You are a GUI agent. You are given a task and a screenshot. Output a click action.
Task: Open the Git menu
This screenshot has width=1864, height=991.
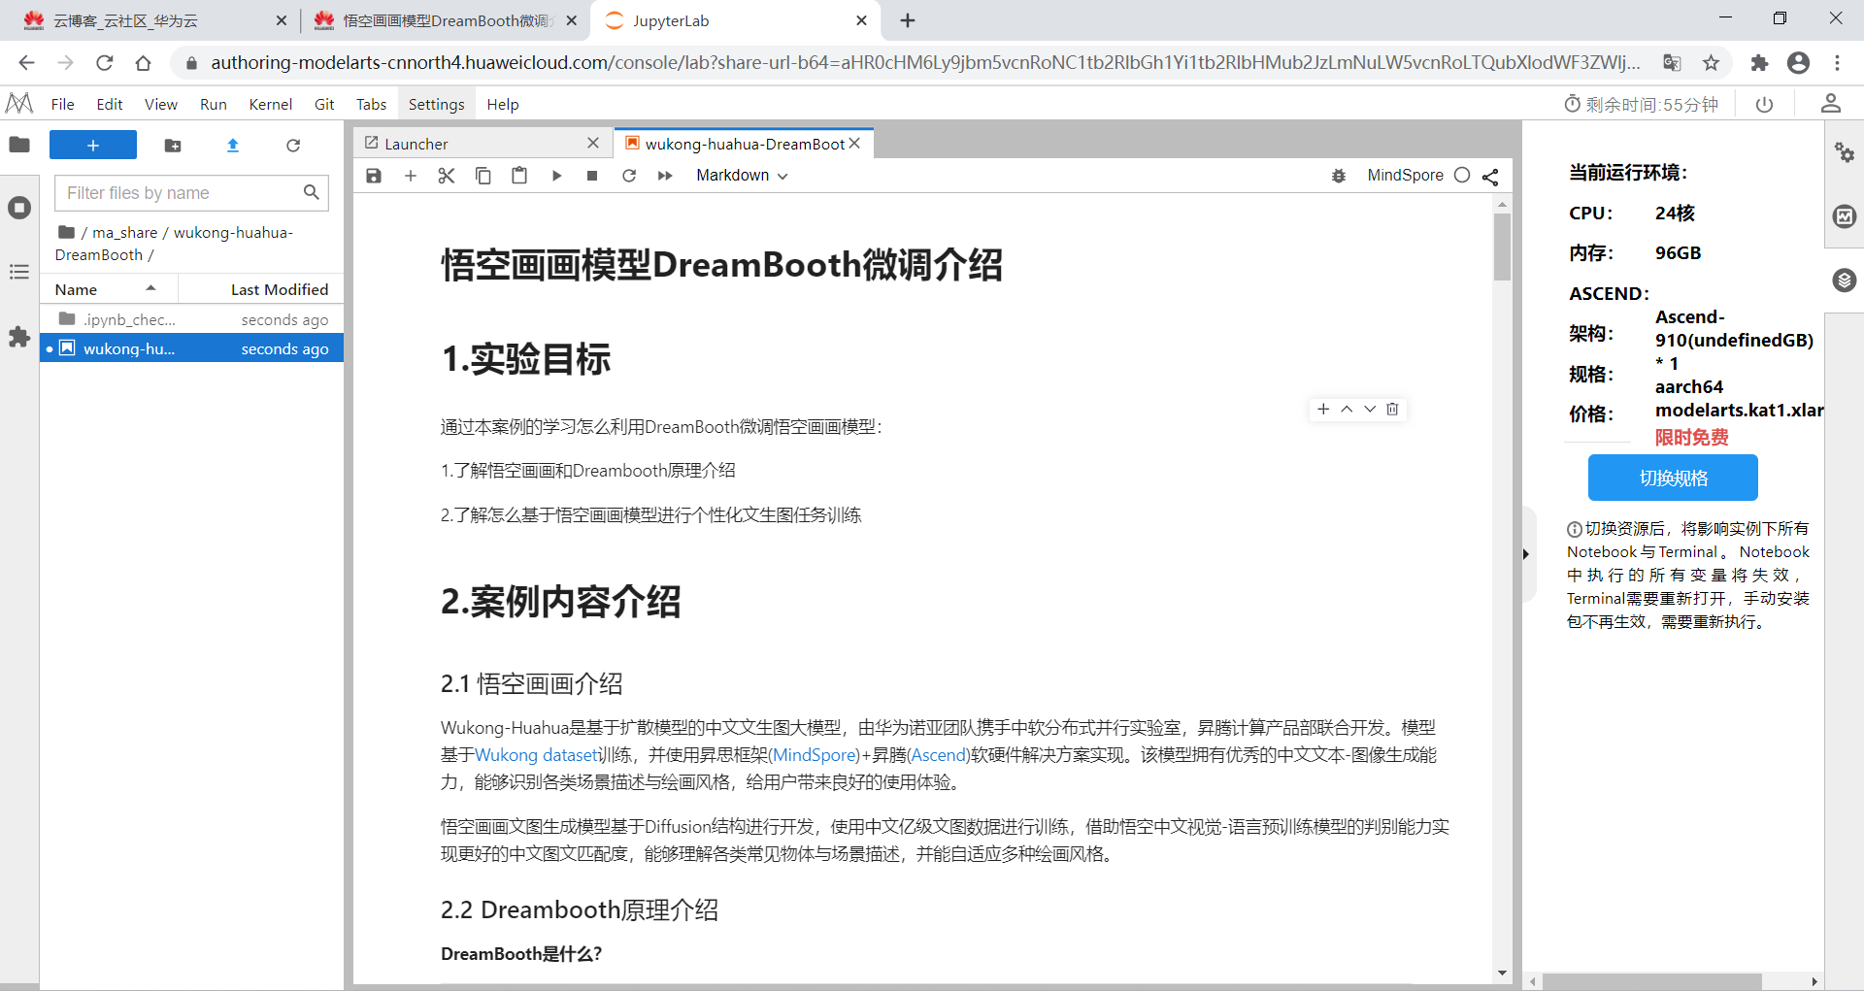(x=324, y=105)
